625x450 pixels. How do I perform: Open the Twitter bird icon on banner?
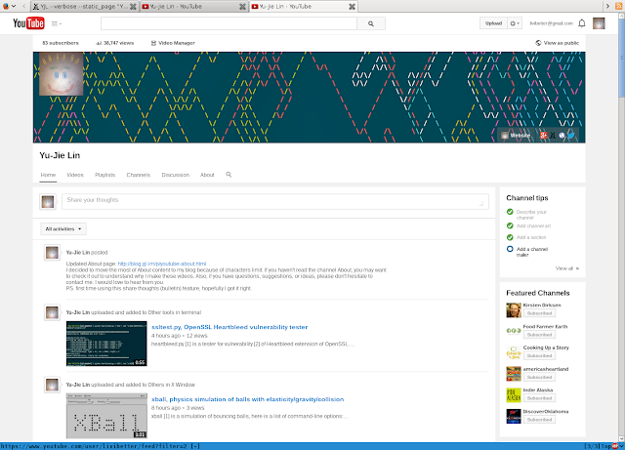pos(571,136)
